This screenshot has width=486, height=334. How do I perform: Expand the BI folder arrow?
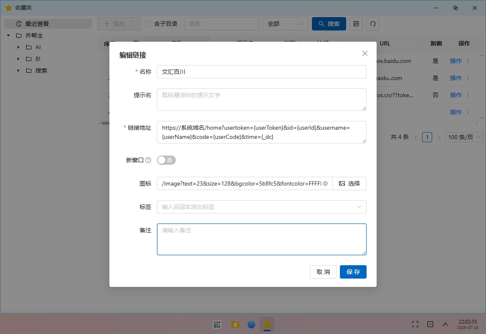point(18,59)
